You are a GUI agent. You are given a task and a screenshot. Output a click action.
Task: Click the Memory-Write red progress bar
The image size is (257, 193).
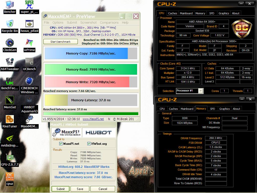click(x=91, y=82)
